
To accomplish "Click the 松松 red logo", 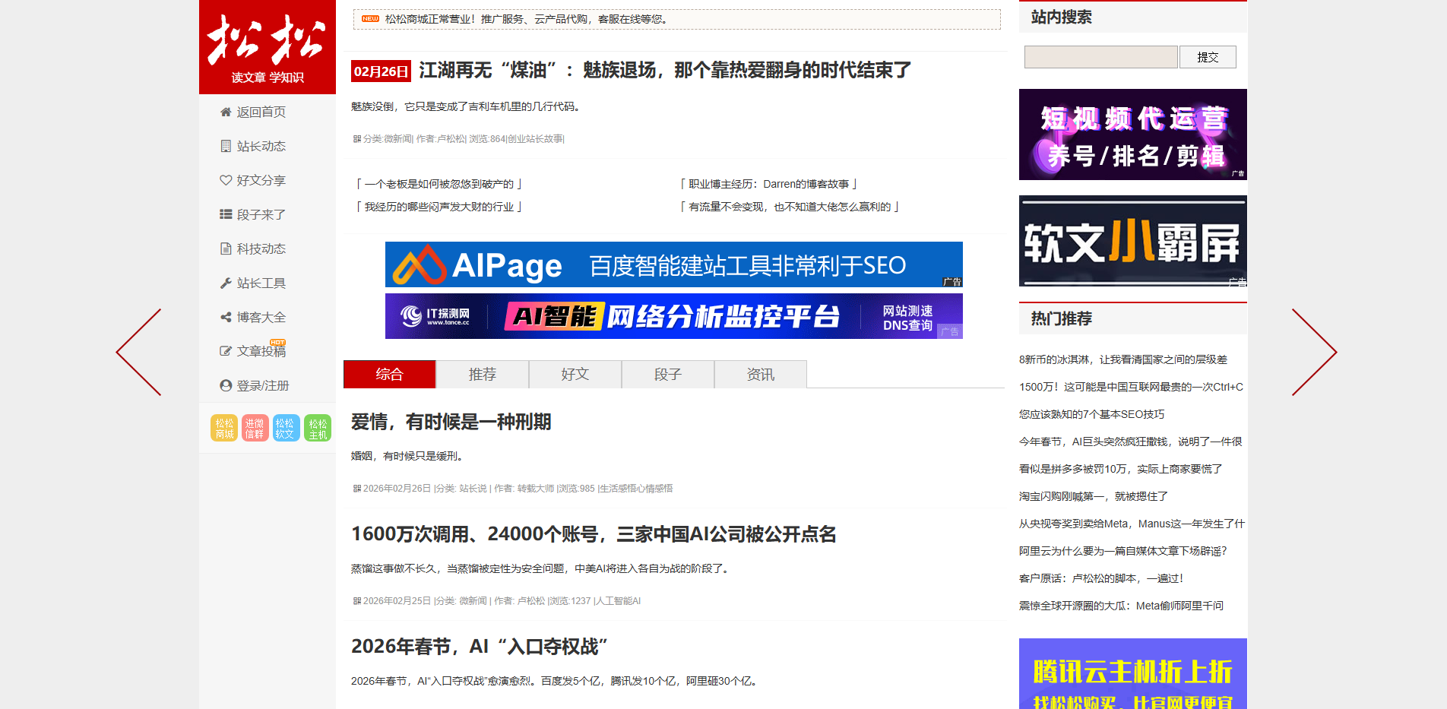I will pyautogui.click(x=267, y=47).
